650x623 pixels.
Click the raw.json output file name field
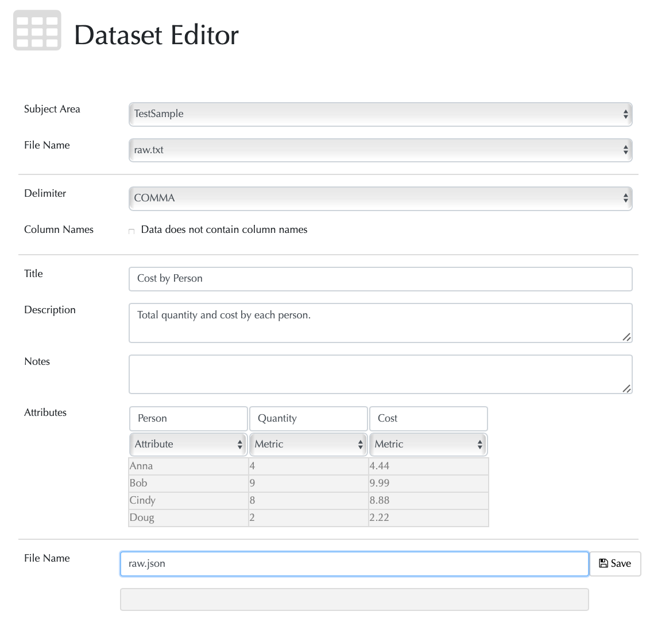354,564
